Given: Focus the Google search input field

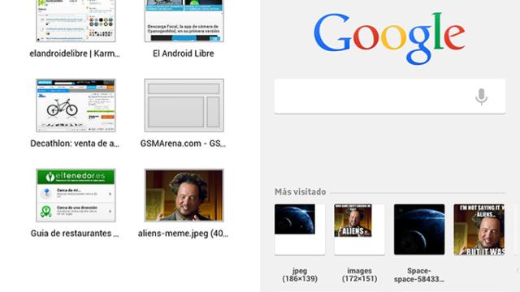Looking at the screenshot, I should click(390, 97).
